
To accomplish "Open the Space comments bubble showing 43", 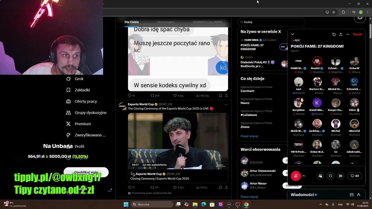I will point(355,176).
